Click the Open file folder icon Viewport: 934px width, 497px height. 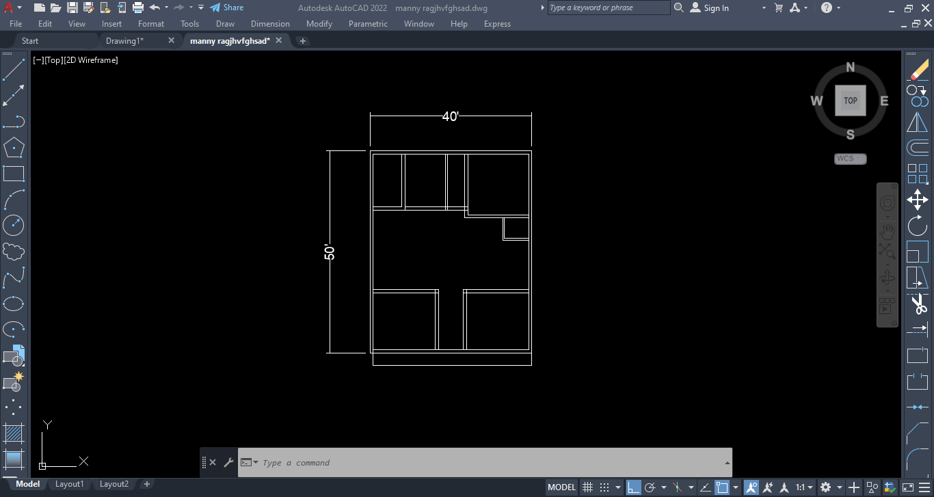pyautogui.click(x=55, y=8)
